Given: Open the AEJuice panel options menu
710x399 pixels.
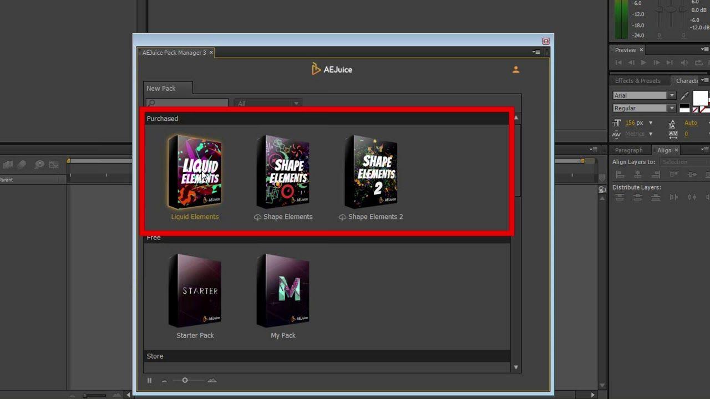Looking at the screenshot, I should point(536,53).
